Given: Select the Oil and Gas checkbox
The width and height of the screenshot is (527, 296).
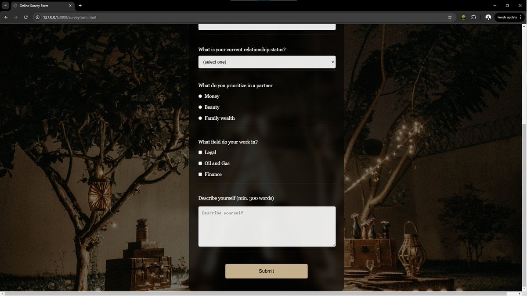Looking at the screenshot, I should coord(200,163).
